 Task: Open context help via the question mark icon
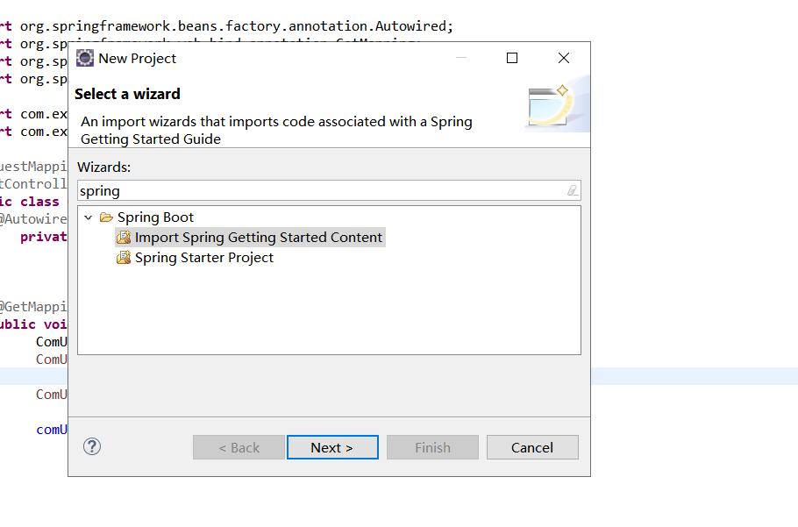pyautogui.click(x=91, y=446)
